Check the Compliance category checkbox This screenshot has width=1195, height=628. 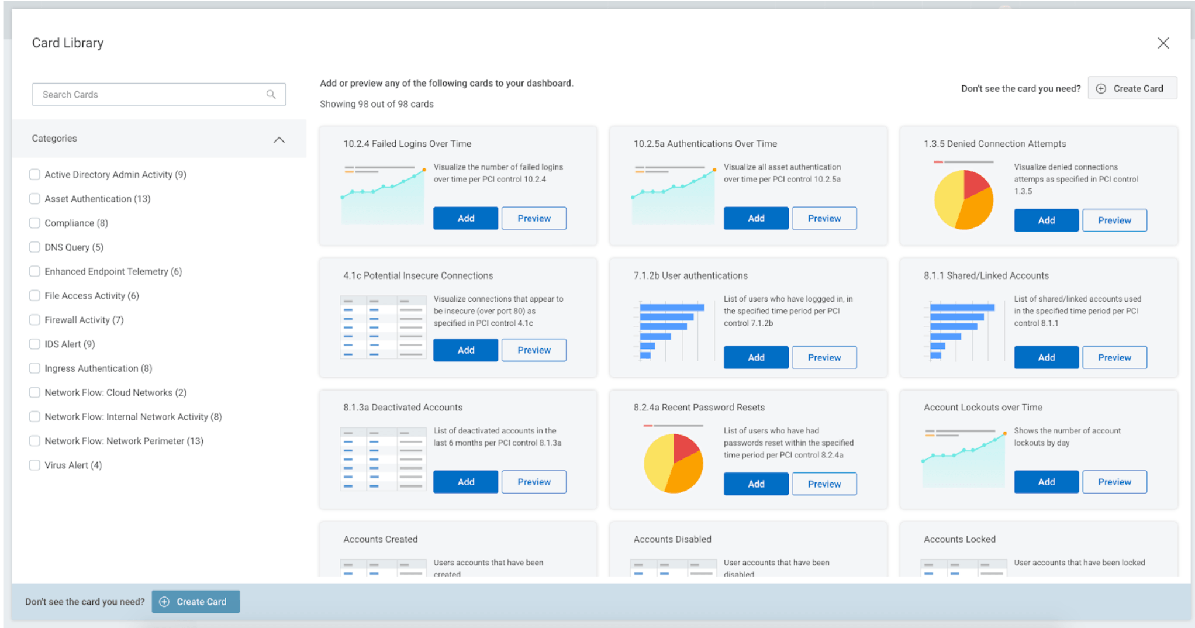click(x=34, y=223)
